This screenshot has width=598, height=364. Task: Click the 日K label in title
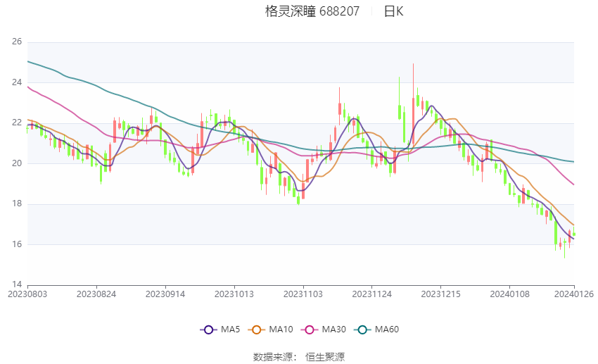click(393, 11)
